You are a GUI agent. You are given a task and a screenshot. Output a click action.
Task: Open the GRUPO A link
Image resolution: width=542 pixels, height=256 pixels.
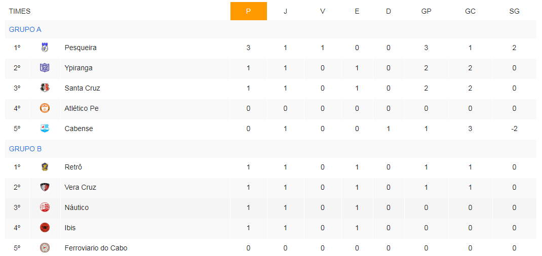tap(25, 29)
